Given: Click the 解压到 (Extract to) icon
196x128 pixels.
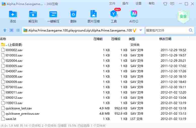Looking at the screenshot, I should pyautogui.click(x=33, y=14).
